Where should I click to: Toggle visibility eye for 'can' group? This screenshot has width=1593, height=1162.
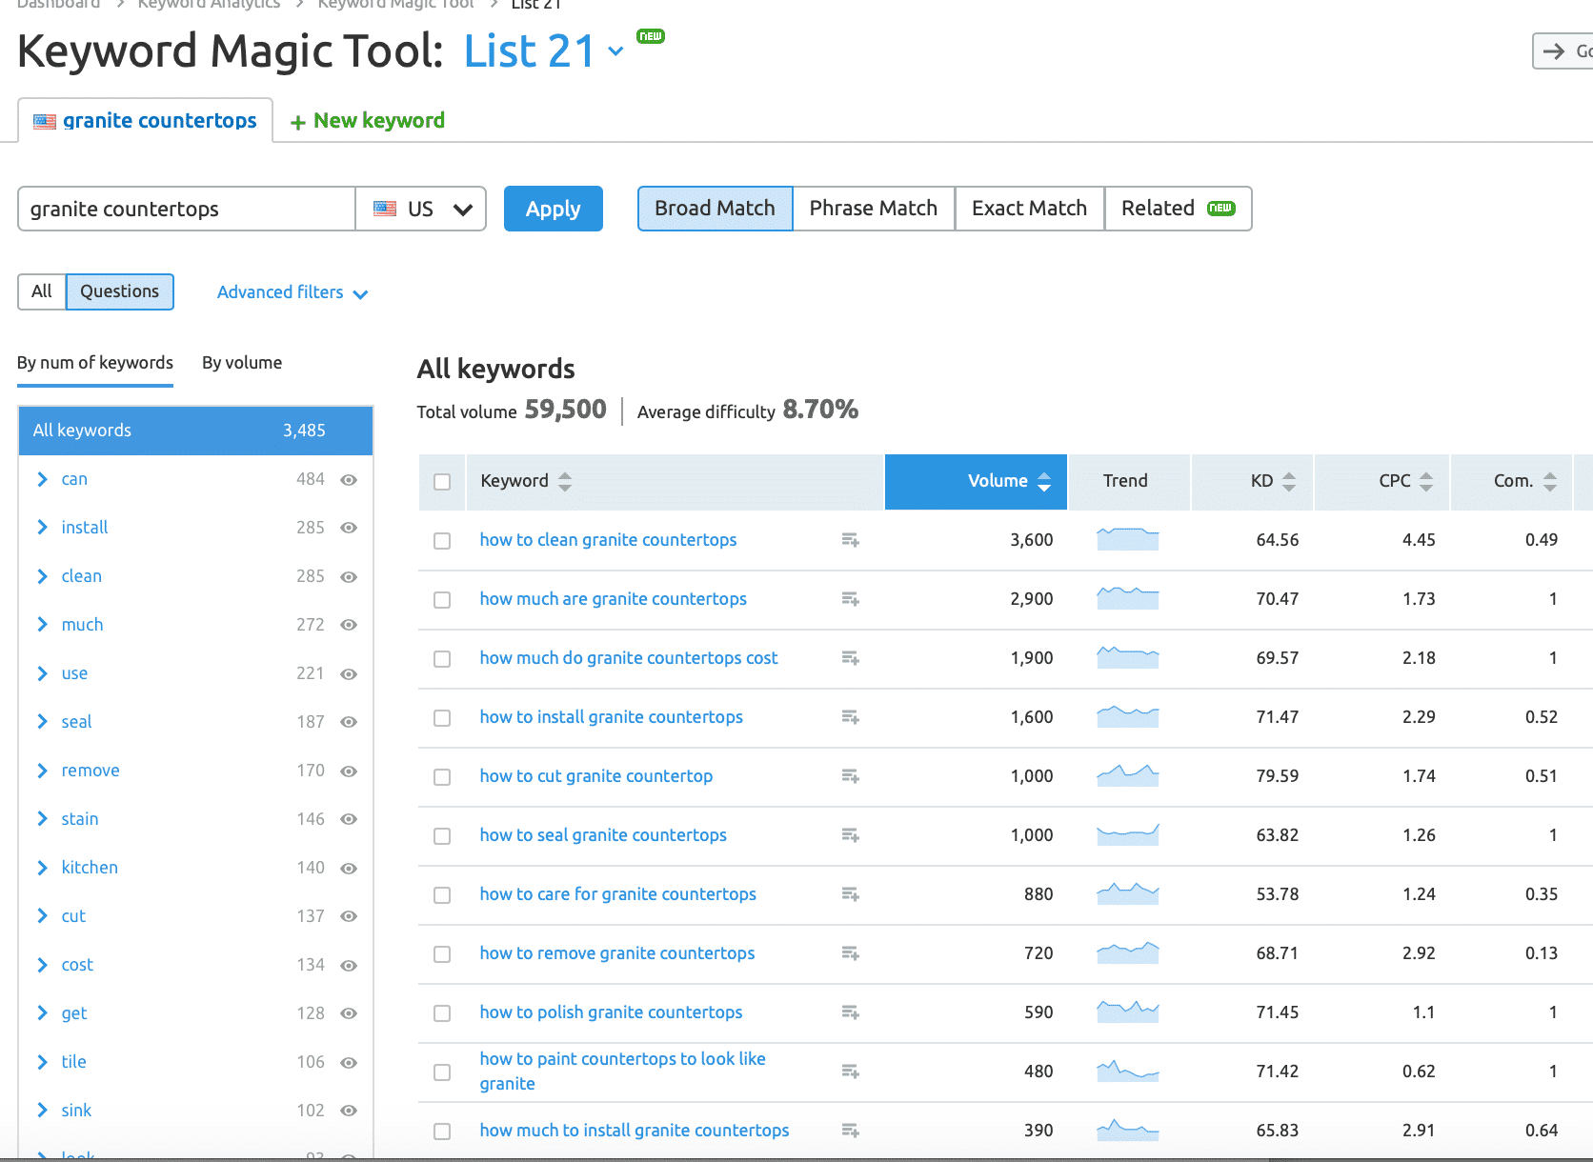coord(349,480)
